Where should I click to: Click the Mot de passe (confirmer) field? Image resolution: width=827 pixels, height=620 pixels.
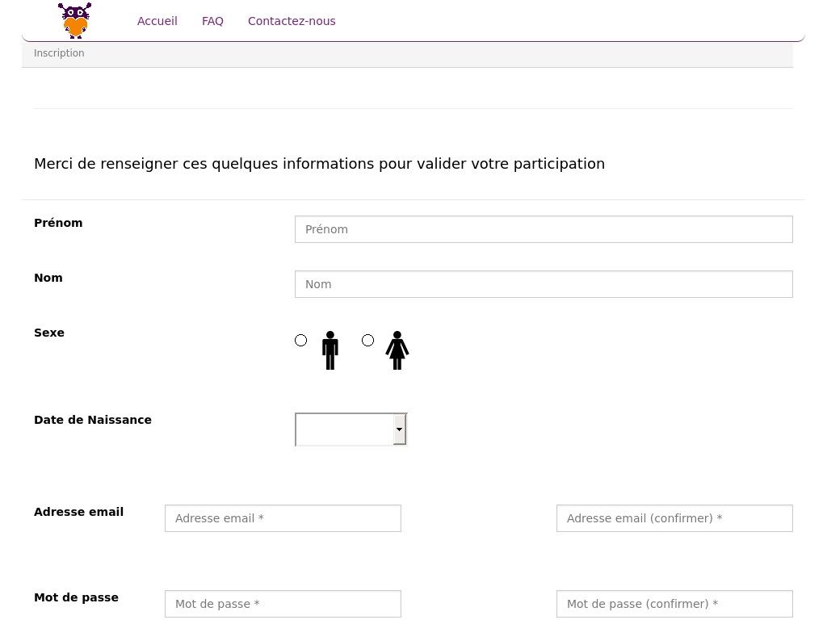coord(674,604)
